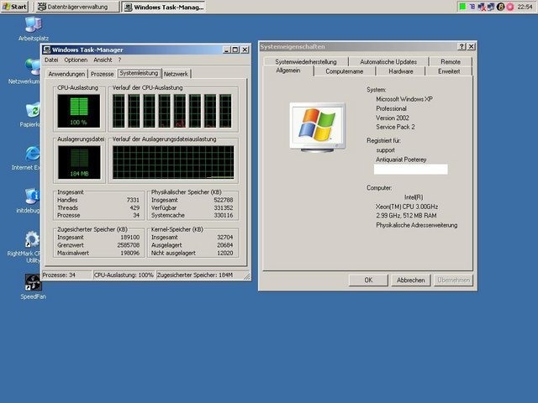Click the Handles value 7331
The width and height of the screenshot is (538, 403).
click(133, 200)
